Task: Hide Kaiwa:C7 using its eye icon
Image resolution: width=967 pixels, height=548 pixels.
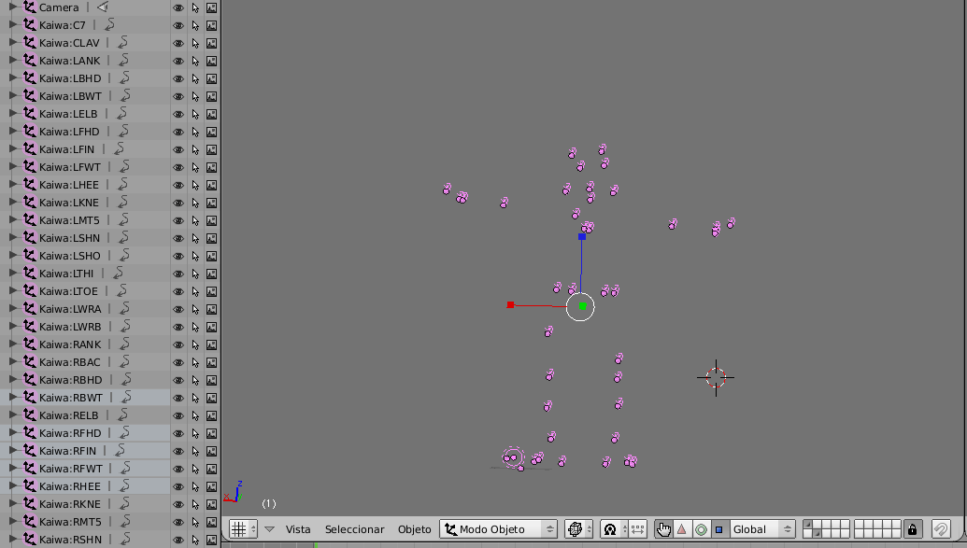Action: 178,25
